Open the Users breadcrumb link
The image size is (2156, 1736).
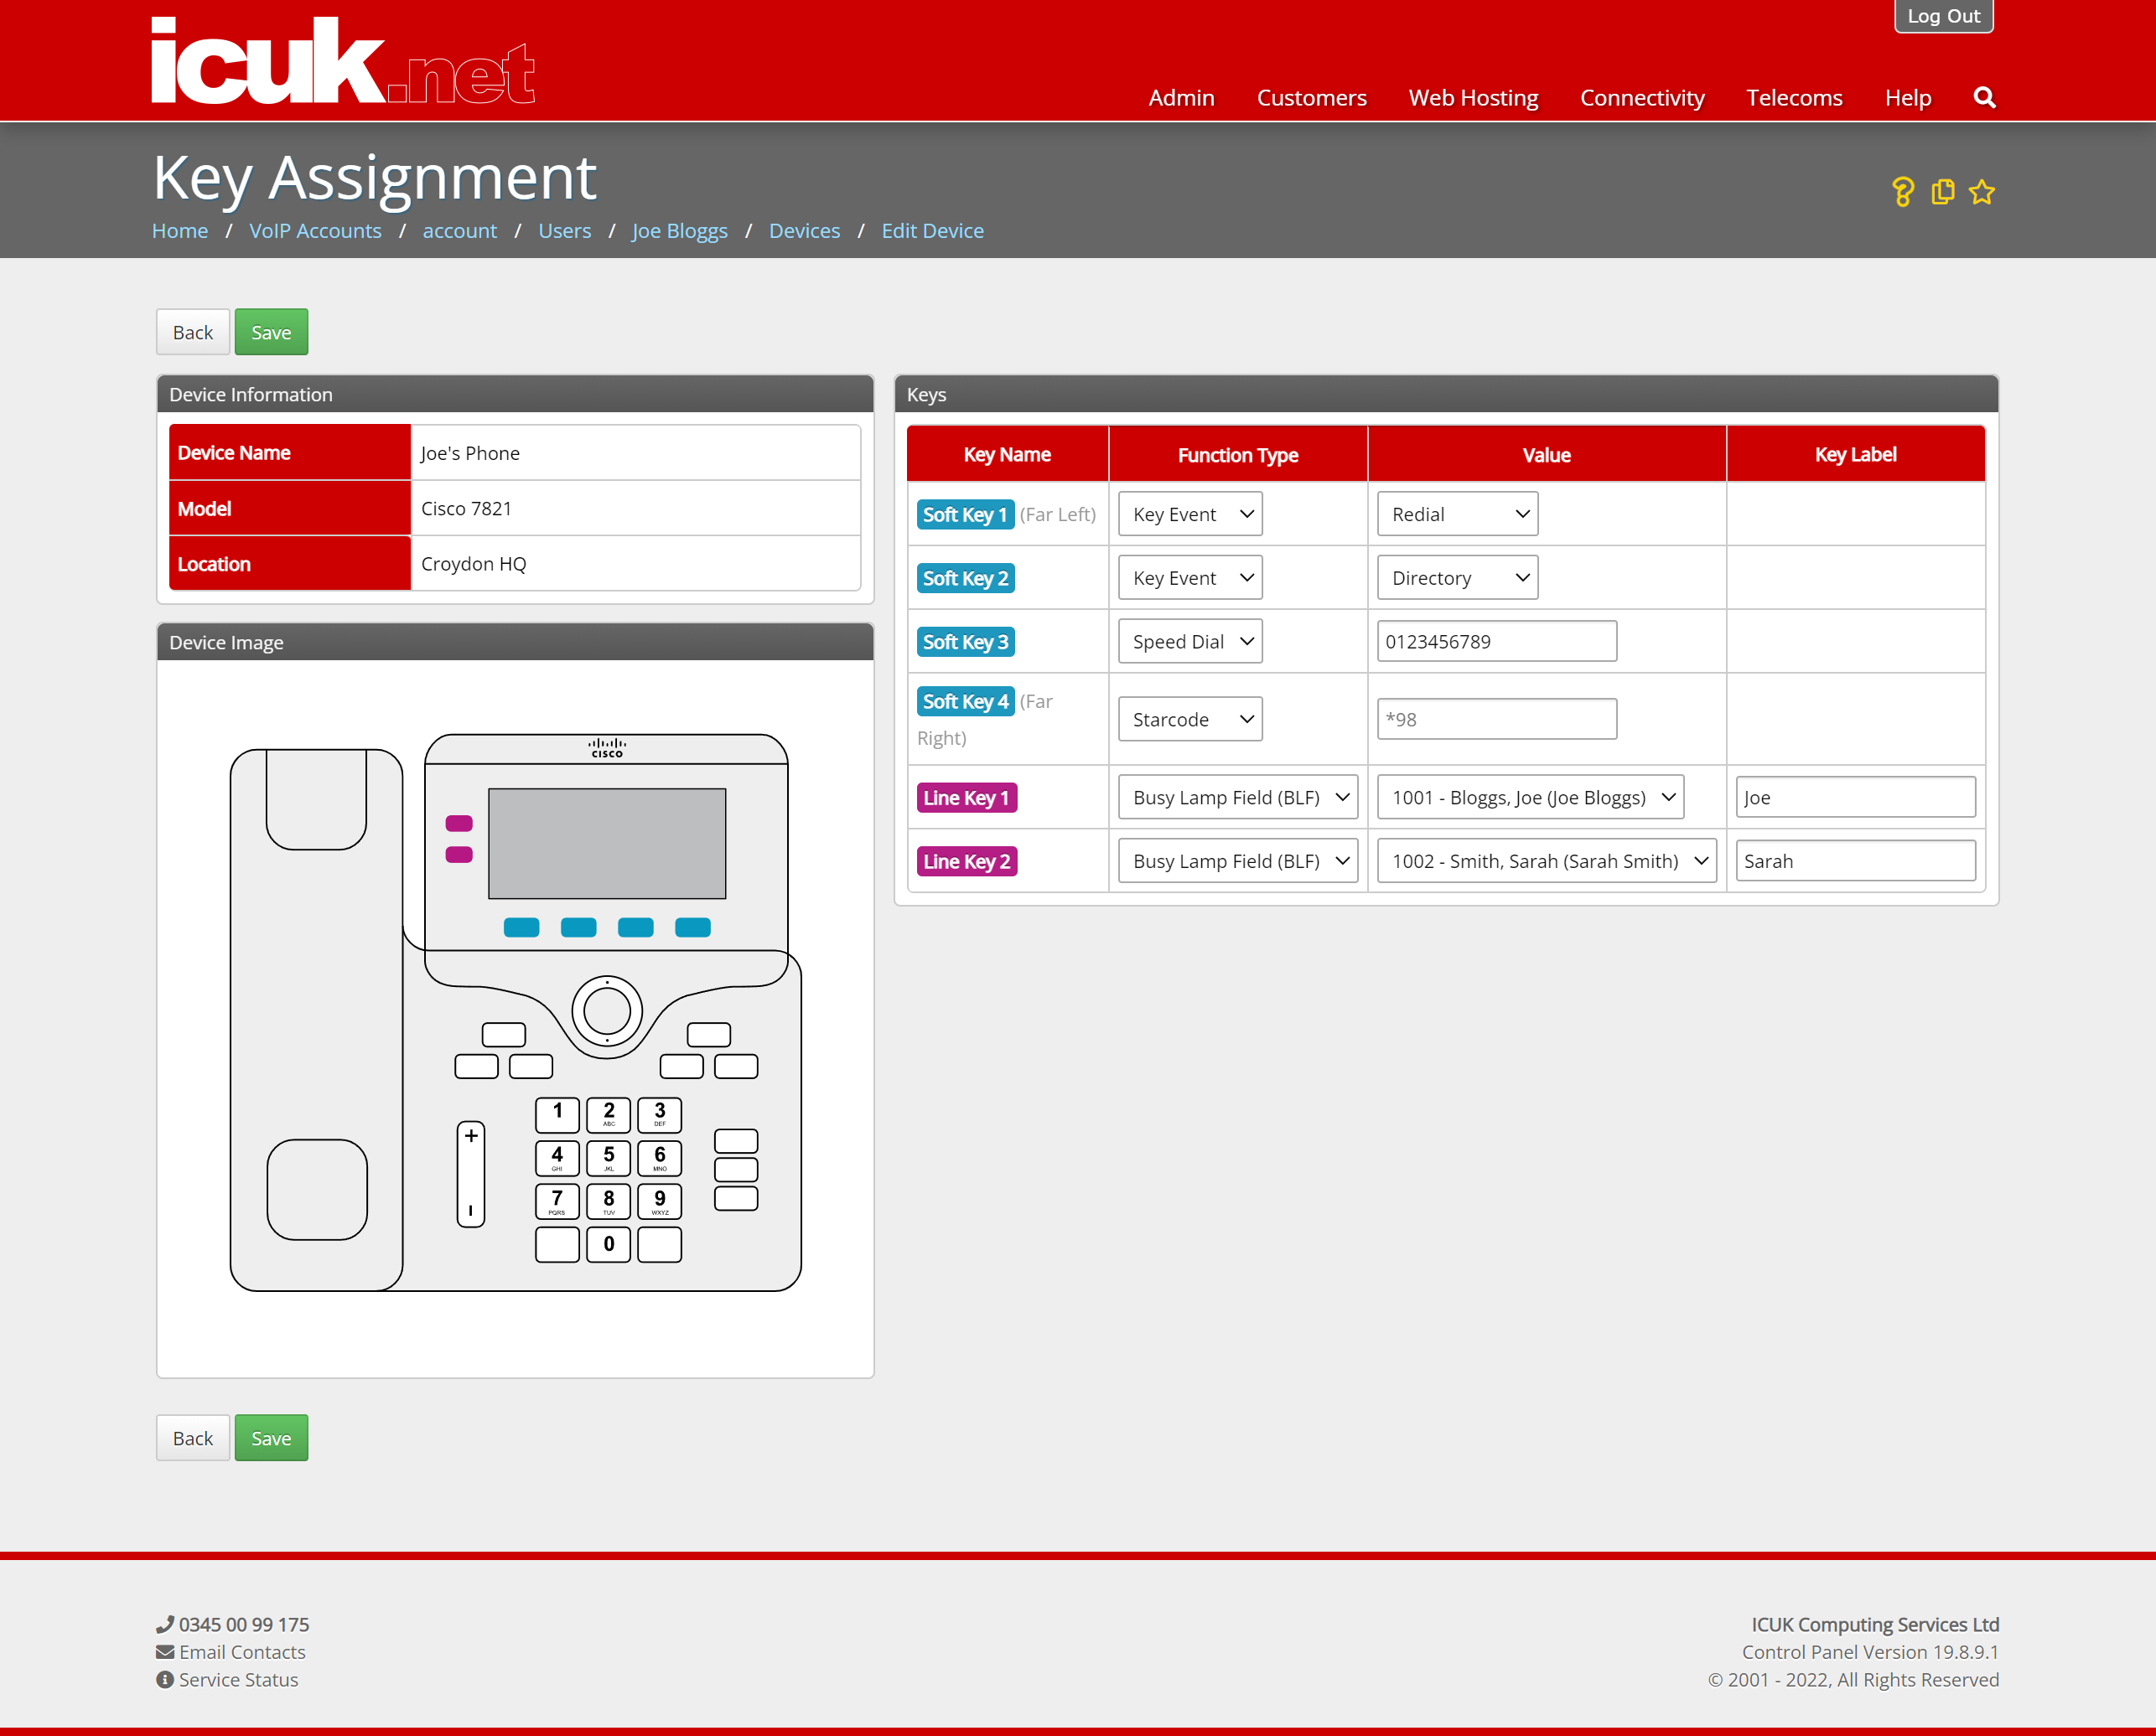(x=564, y=230)
